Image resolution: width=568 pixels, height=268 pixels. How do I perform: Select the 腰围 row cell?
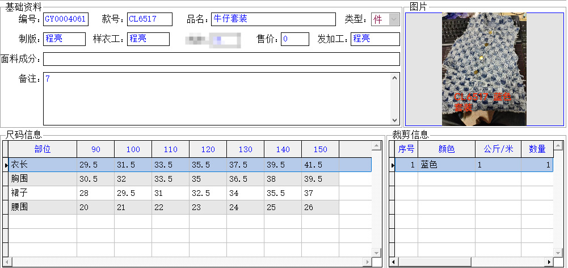click(x=43, y=207)
